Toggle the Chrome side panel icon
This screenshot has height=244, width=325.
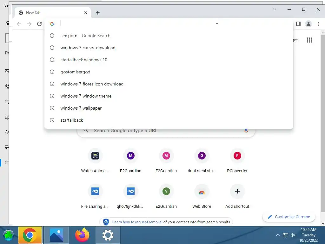coord(298,24)
